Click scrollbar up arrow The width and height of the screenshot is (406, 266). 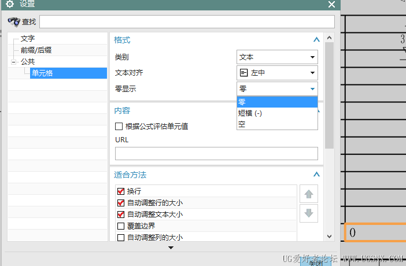tap(329, 38)
